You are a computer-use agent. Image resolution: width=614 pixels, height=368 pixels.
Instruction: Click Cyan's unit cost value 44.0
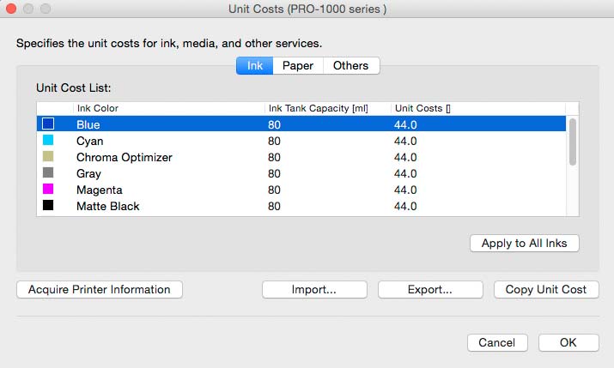click(405, 141)
